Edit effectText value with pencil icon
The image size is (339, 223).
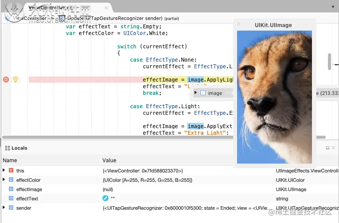pyautogui.click(x=105, y=198)
